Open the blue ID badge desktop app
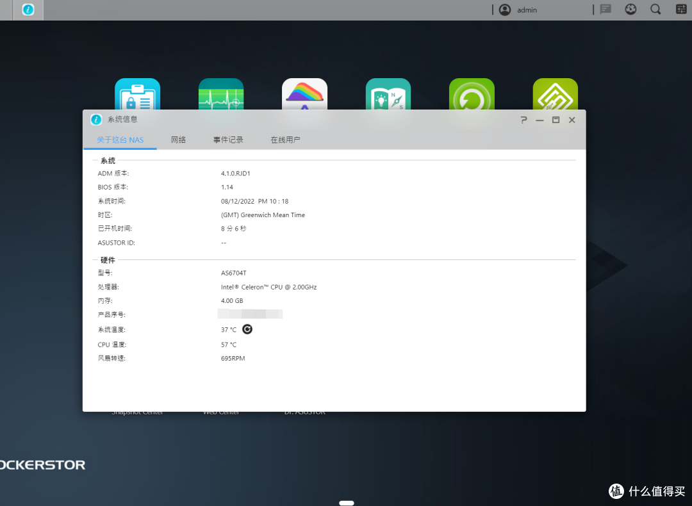The height and width of the screenshot is (506, 692). point(137,94)
